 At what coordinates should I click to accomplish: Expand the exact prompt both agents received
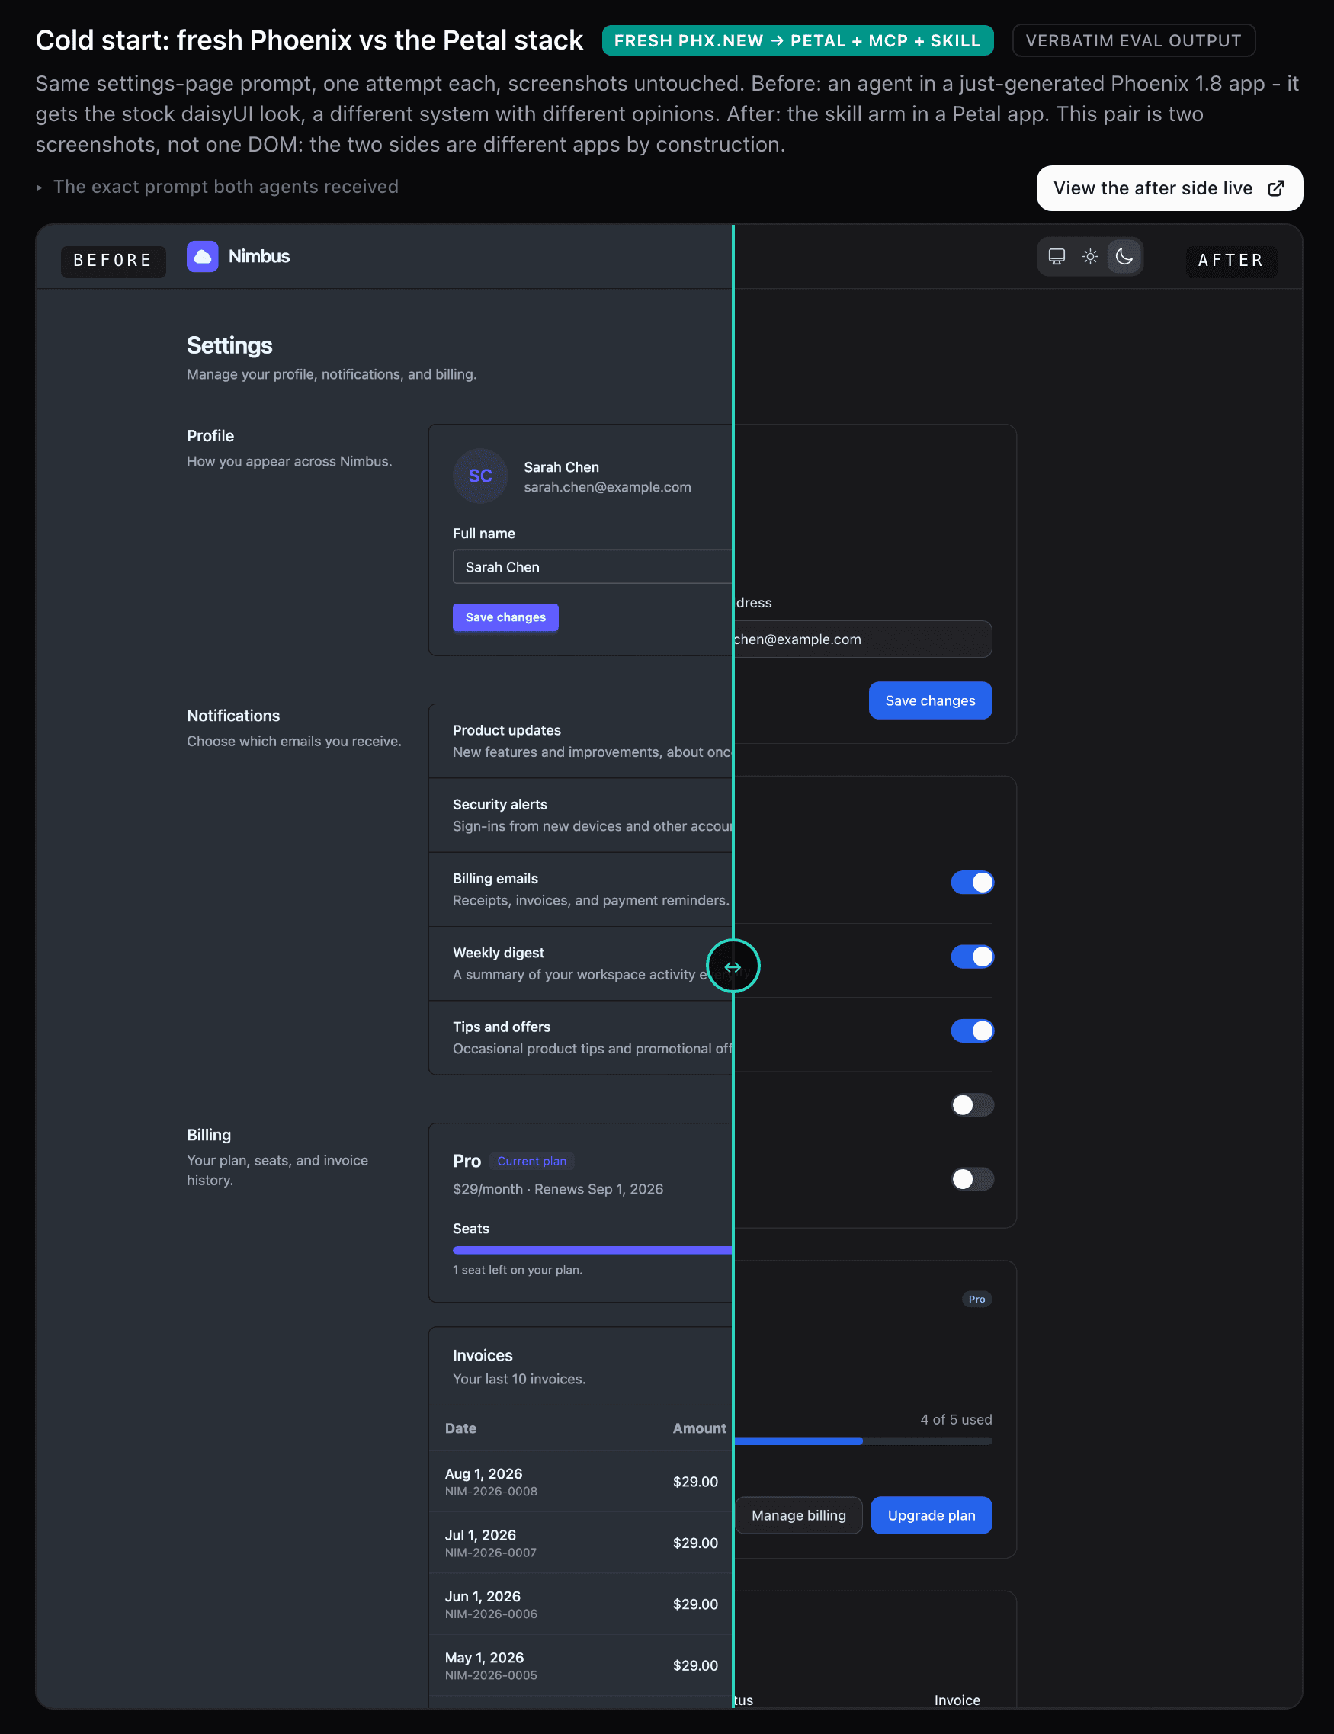coord(216,187)
